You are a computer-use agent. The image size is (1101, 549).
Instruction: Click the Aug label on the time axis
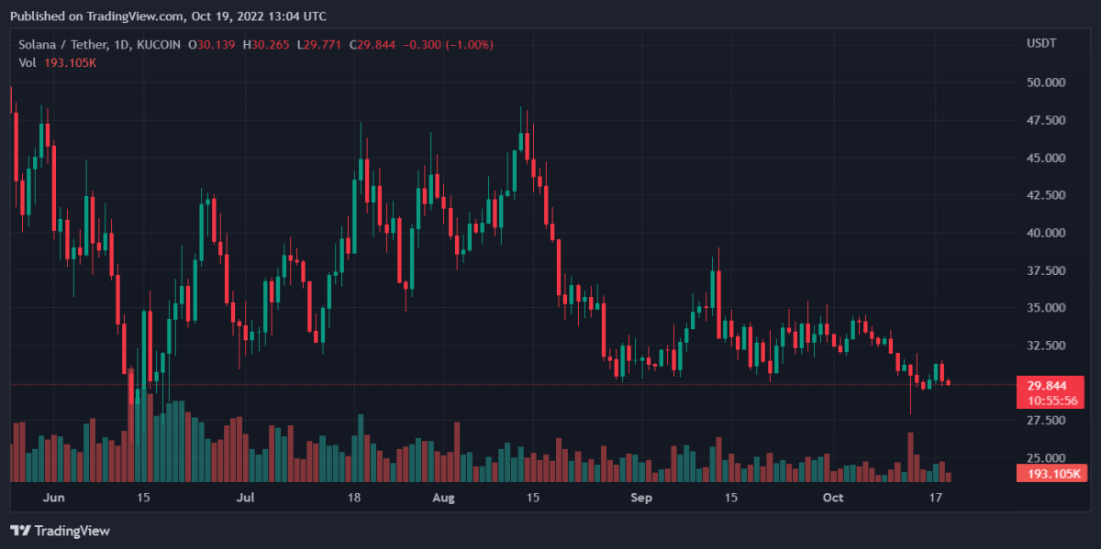pyautogui.click(x=443, y=498)
